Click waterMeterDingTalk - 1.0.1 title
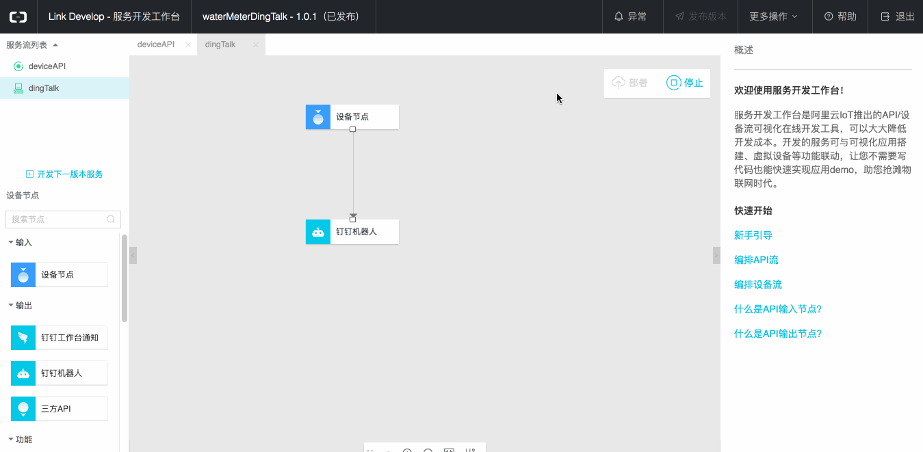 281,16
